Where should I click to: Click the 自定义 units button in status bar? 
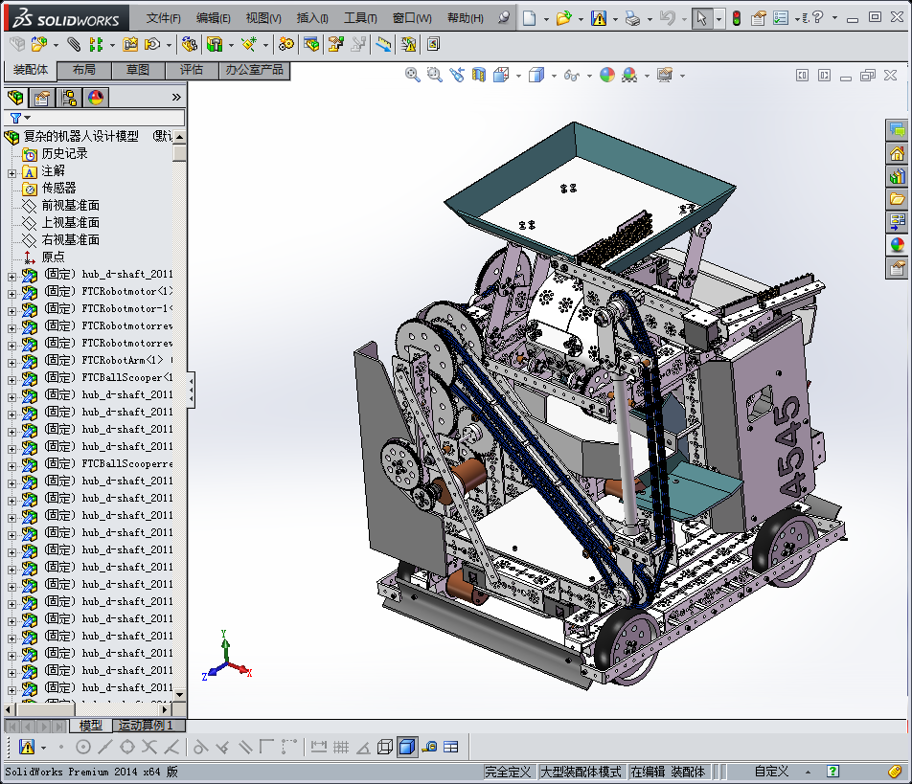click(x=771, y=772)
